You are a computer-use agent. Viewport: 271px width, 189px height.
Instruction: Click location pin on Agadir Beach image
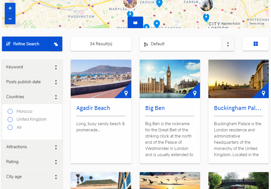(x=126, y=93)
